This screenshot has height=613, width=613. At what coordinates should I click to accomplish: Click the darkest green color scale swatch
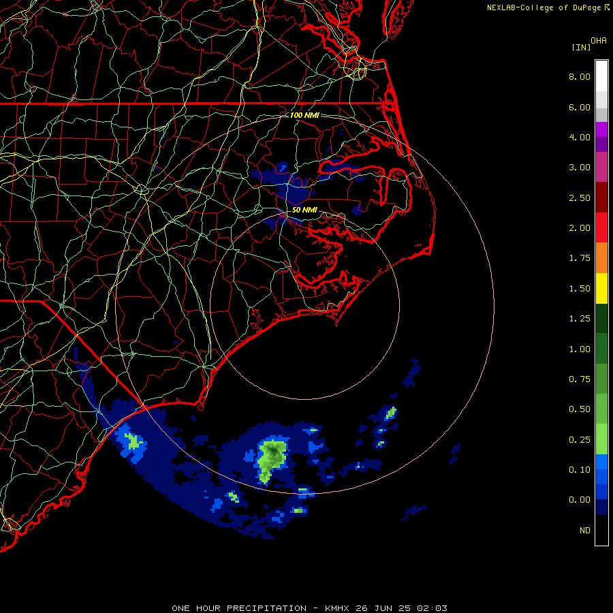tap(601, 319)
